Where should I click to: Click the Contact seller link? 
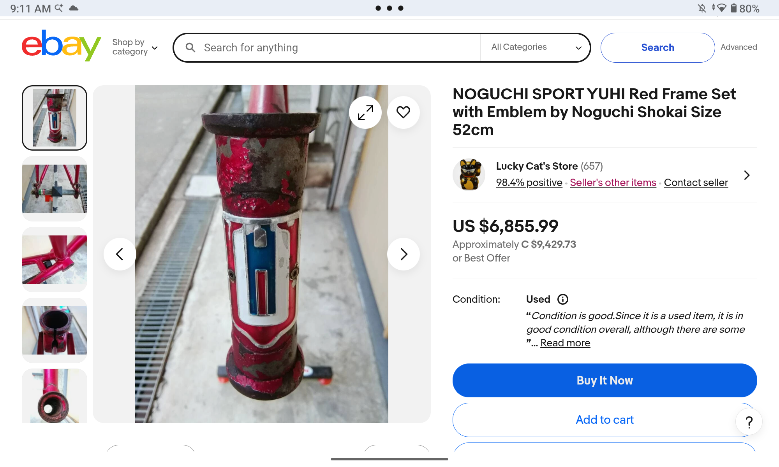click(x=696, y=183)
